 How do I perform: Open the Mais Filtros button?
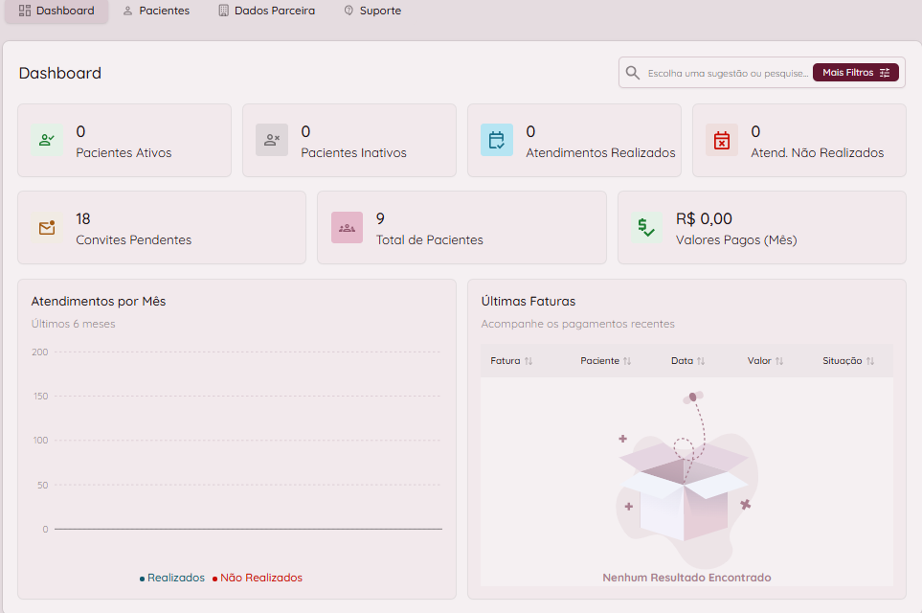pyautogui.click(x=855, y=73)
